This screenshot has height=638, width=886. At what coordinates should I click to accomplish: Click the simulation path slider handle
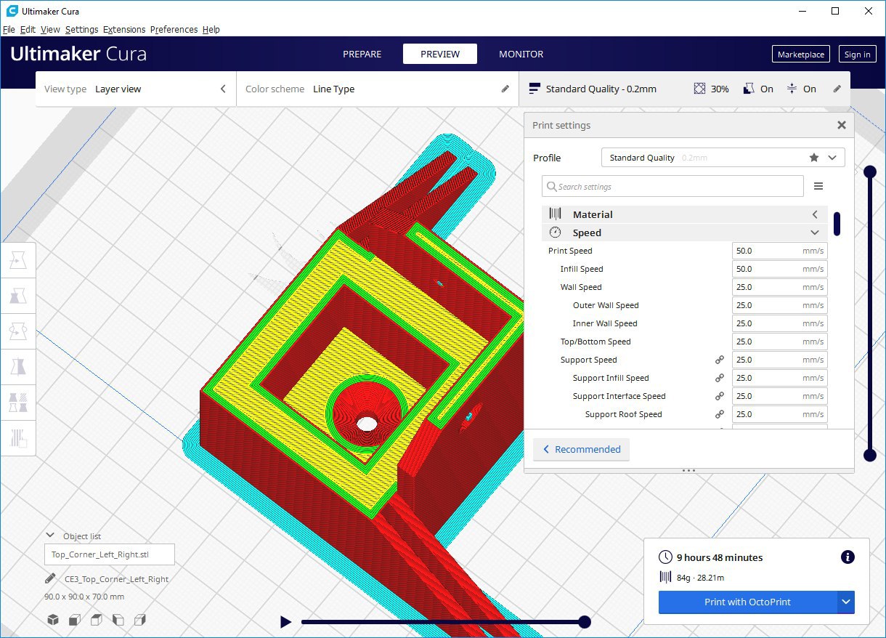click(585, 622)
